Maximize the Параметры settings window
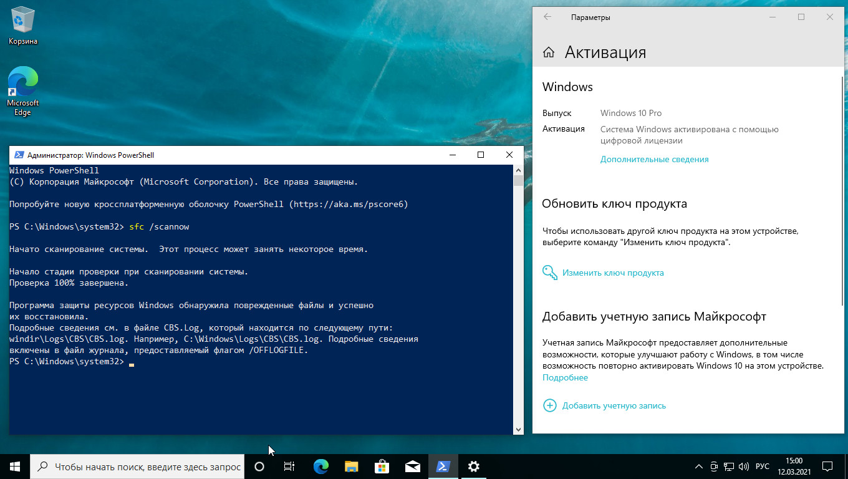 click(x=801, y=17)
